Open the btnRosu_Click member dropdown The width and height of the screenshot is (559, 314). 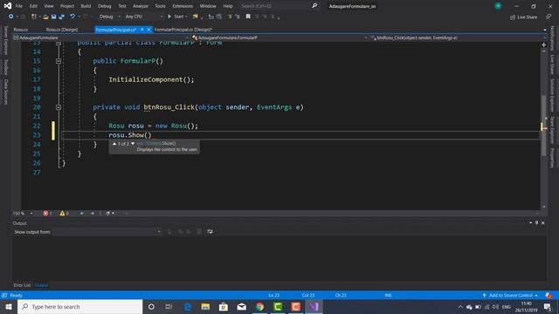pyautogui.click(x=458, y=38)
